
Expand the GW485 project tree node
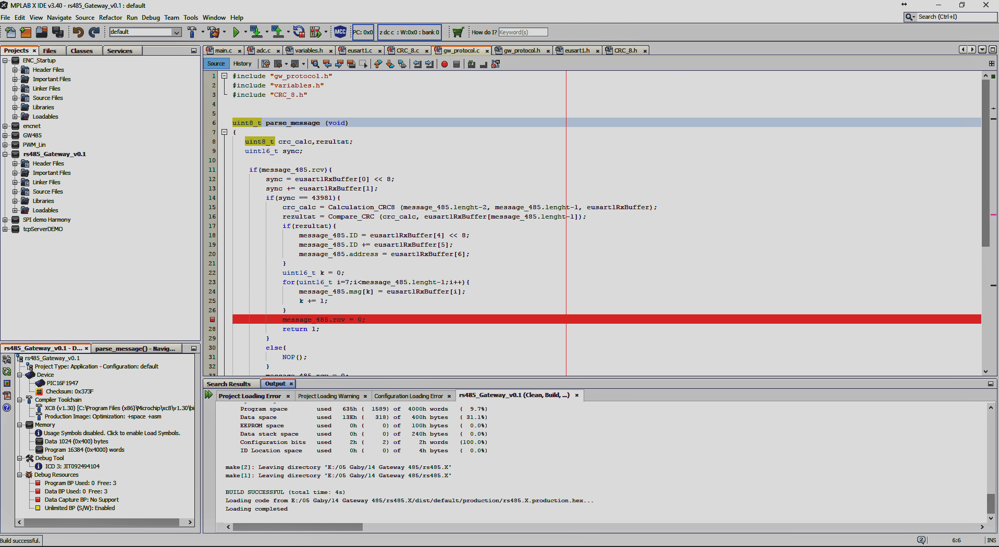5,135
